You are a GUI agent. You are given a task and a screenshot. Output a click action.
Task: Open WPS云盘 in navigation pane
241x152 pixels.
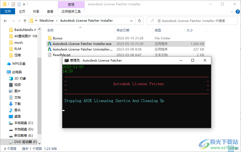(x=19, y=64)
